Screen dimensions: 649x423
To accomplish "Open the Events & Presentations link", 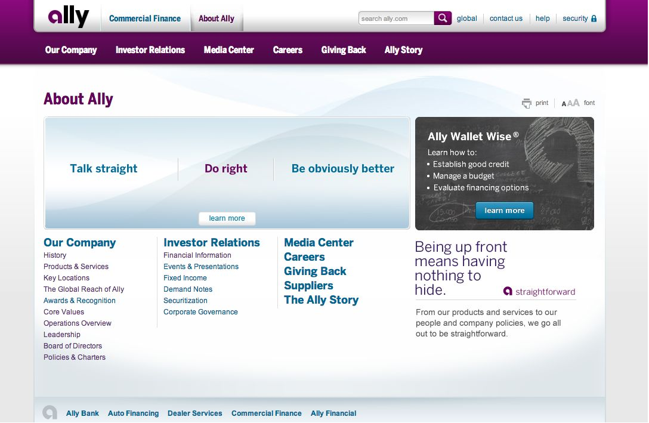I will click(201, 267).
